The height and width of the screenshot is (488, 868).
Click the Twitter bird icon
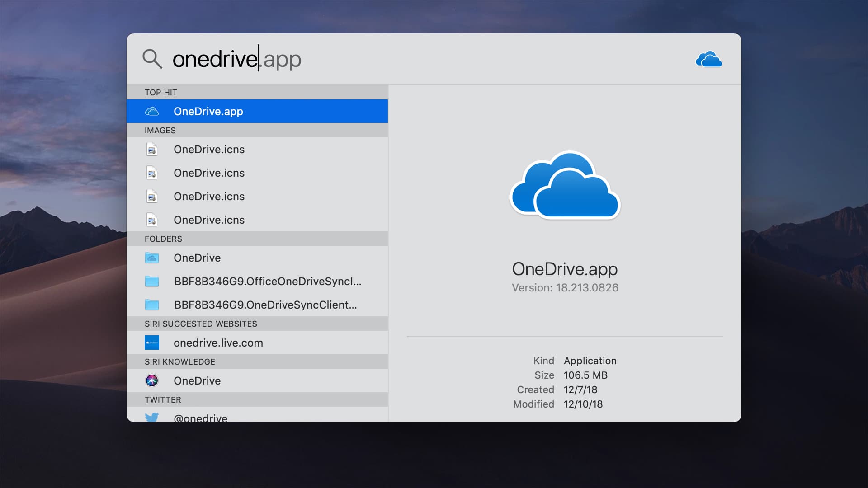[x=152, y=417]
